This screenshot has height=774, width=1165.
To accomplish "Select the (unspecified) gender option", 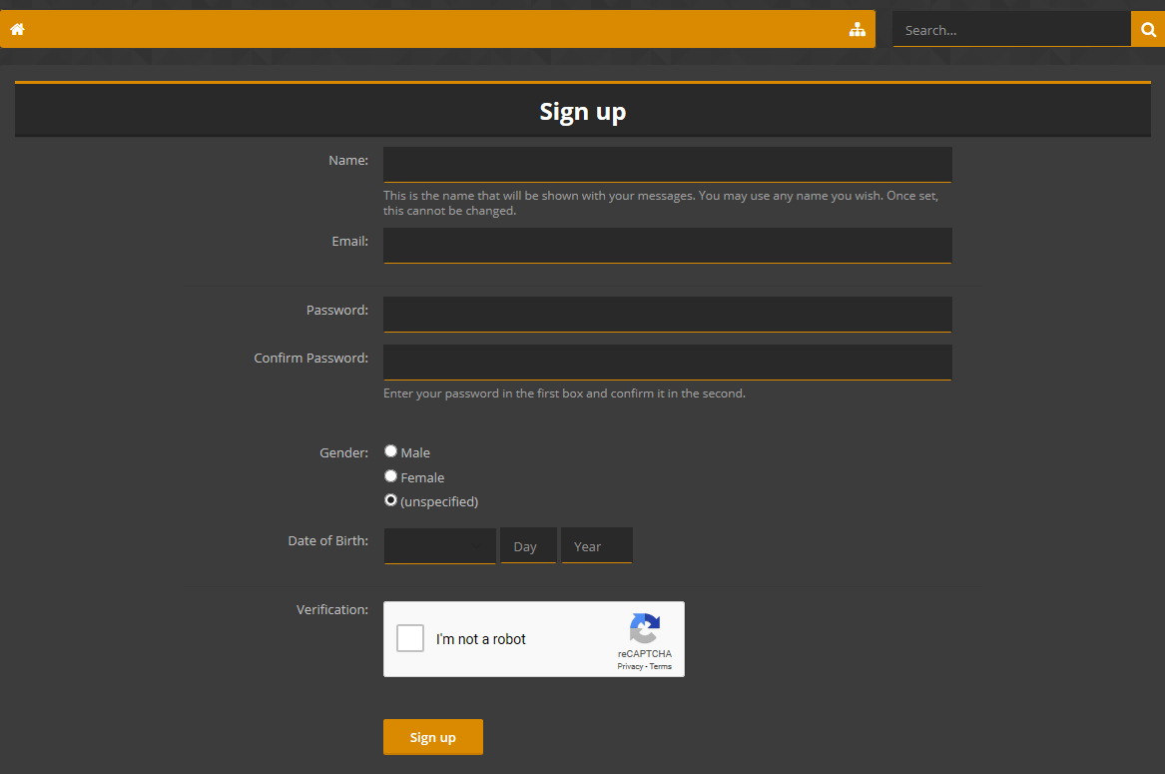I will pyautogui.click(x=391, y=500).
